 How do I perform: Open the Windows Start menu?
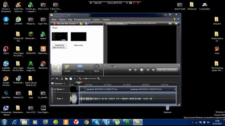[4, 122]
